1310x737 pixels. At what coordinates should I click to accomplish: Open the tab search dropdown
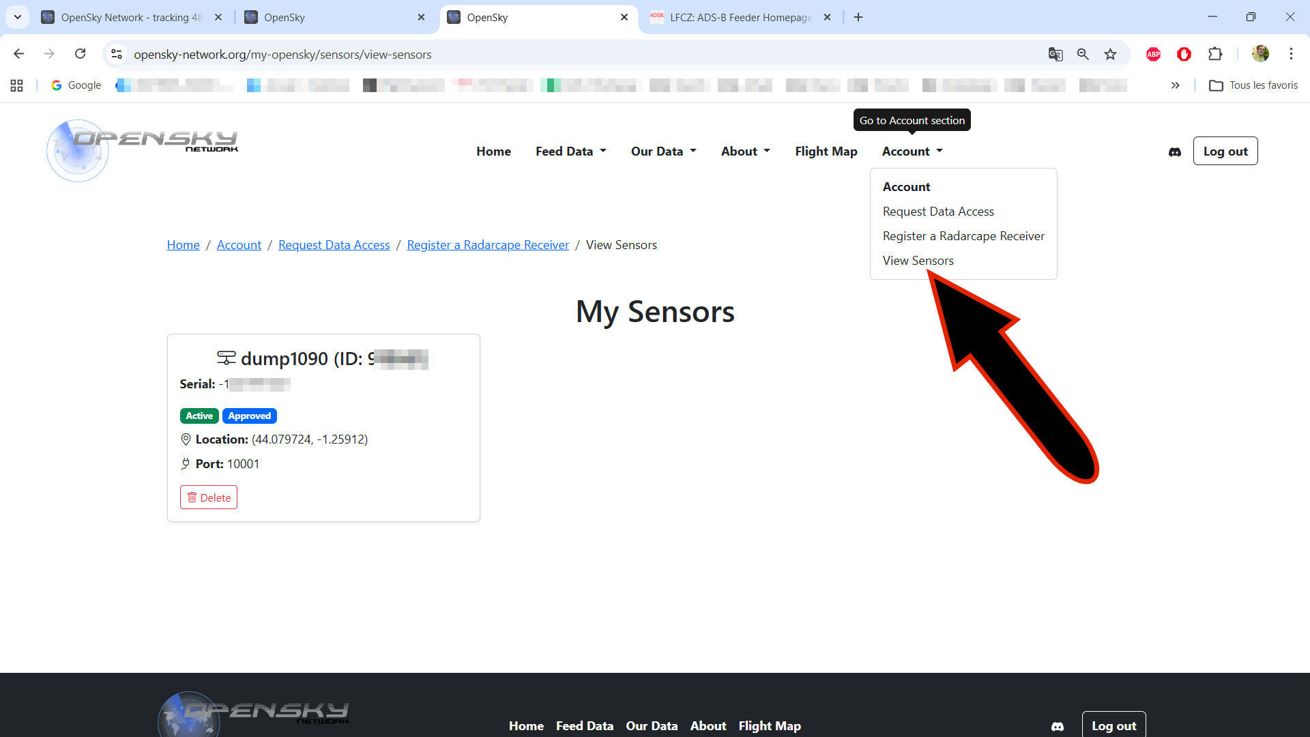pos(18,17)
